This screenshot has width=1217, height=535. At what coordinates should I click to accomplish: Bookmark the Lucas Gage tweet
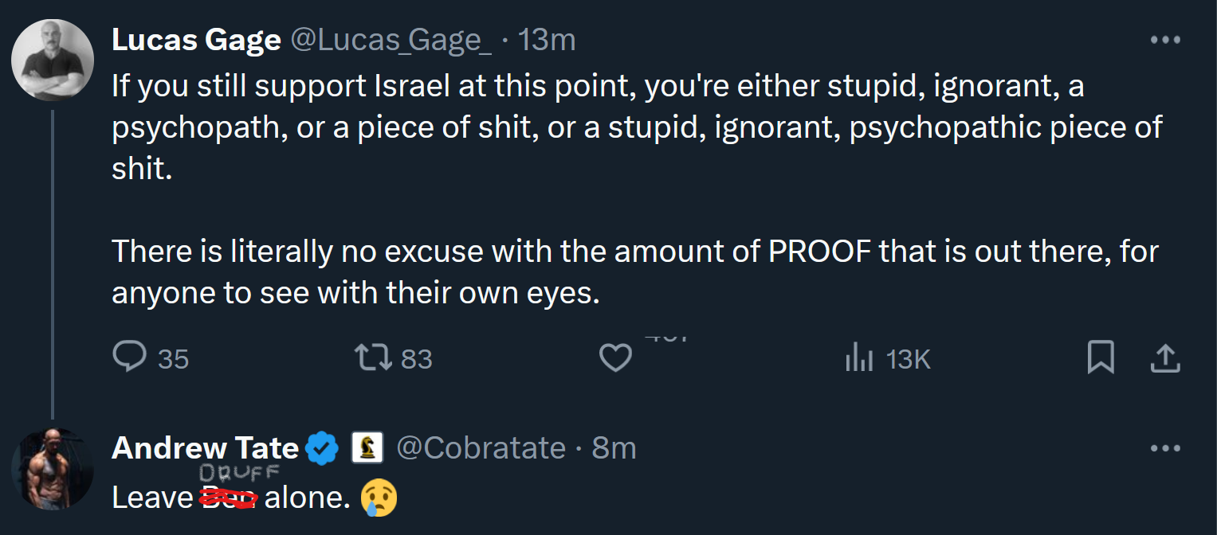coord(1101,357)
